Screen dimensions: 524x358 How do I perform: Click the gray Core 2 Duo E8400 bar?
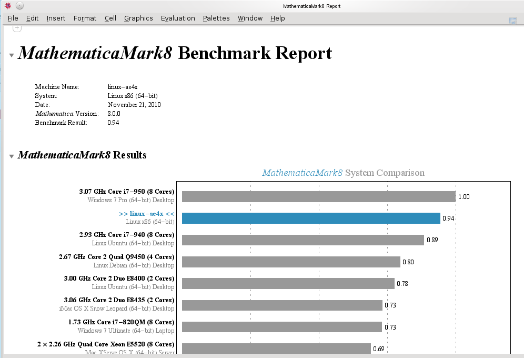tap(288, 283)
